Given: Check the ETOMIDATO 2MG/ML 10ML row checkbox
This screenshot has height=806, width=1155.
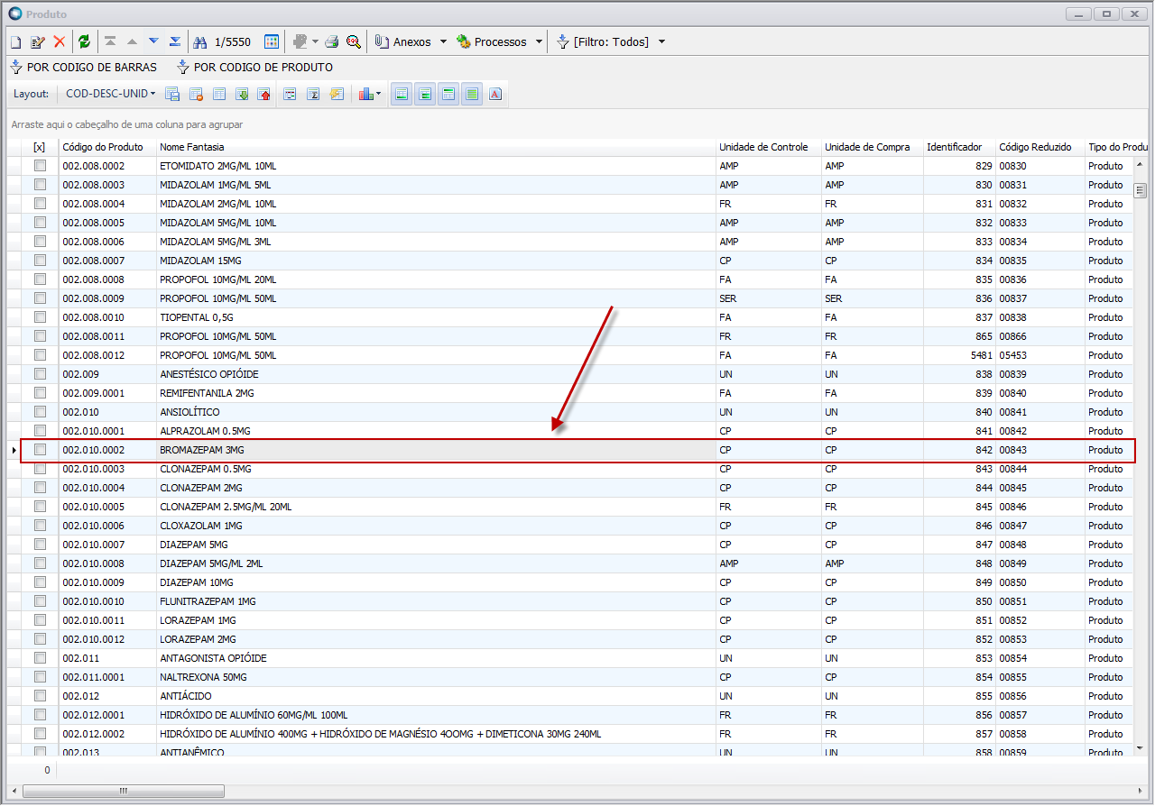Looking at the screenshot, I should pos(40,166).
